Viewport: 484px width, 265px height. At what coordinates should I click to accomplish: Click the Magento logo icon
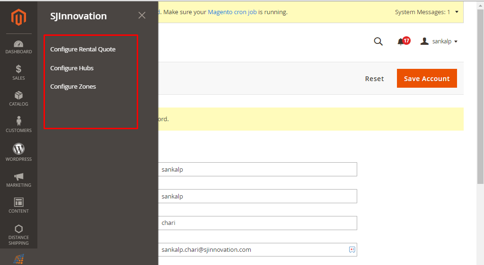[x=18, y=17]
